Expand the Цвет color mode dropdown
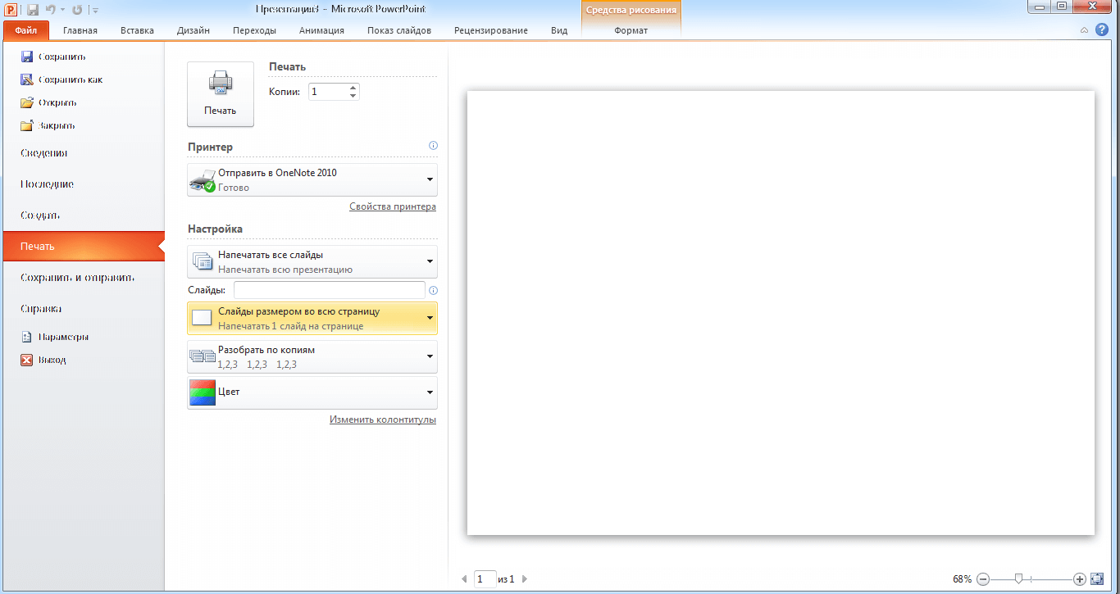1120x594 pixels. point(430,392)
